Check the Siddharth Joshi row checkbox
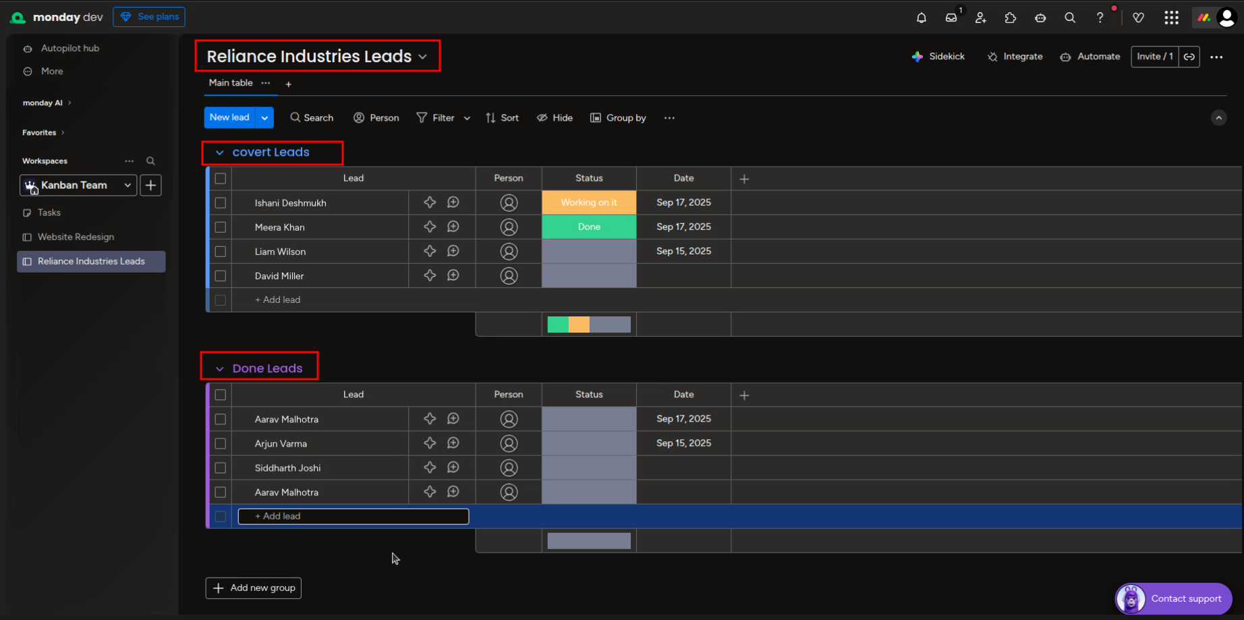Image resolution: width=1244 pixels, height=620 pixels. [221, 468]
